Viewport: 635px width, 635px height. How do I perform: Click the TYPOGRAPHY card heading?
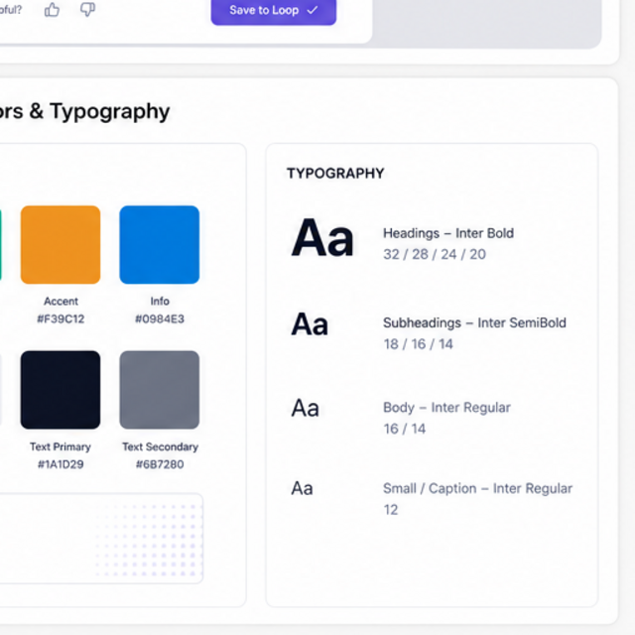pyautogui.click(x=335, y=174)
